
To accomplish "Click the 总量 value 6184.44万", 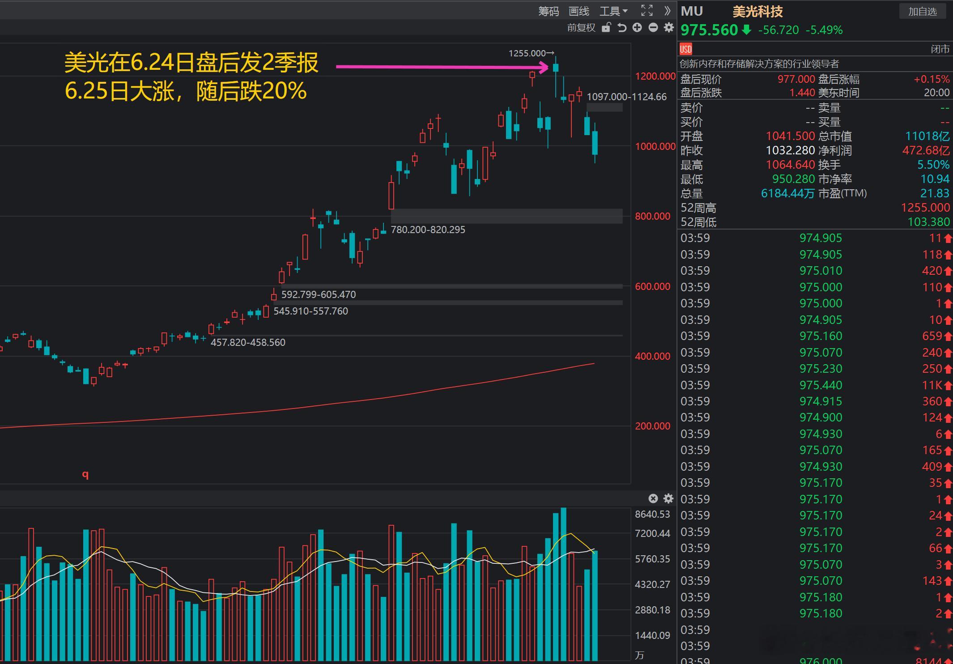I will click(x=787, y=193).
